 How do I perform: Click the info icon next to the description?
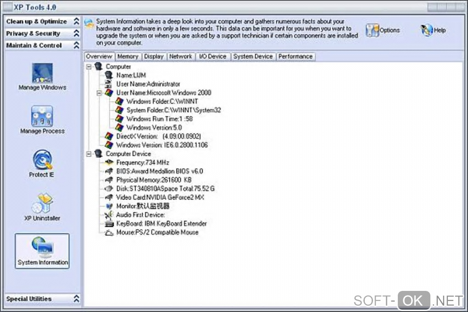[89, 23]
